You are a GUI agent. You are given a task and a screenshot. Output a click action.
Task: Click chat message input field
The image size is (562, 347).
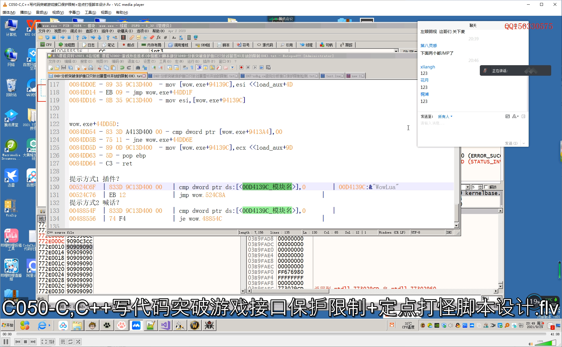(x=472, y=130)
